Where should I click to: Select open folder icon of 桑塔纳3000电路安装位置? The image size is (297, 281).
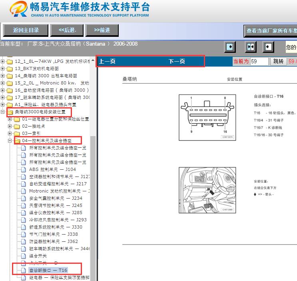pos(10,112)
